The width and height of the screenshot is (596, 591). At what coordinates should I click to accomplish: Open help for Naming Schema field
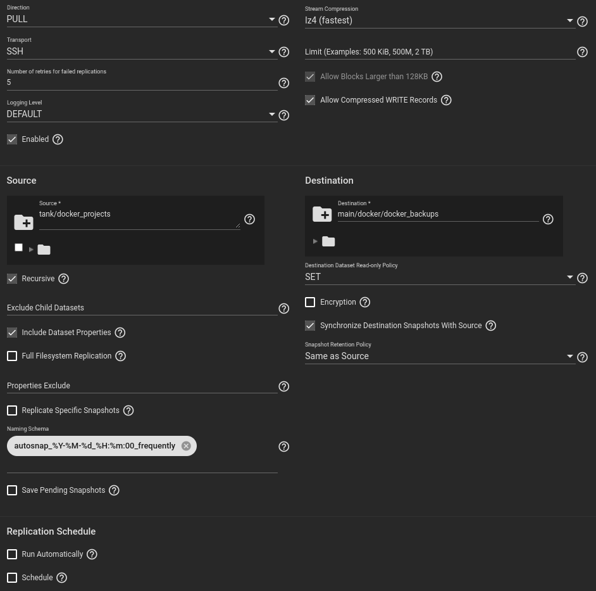[284, 447]
